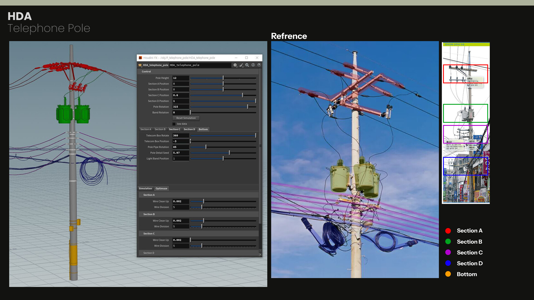The height and width of the screenshot is (300, 534).
Task: Click the Band Rotation value field
Action: [x=181, y=112]
